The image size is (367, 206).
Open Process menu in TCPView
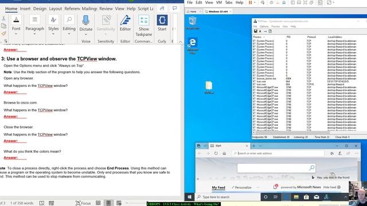275,26
